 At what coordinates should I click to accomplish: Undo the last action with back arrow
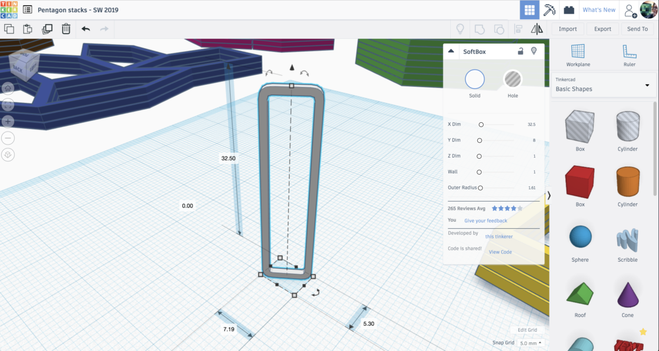86,29
